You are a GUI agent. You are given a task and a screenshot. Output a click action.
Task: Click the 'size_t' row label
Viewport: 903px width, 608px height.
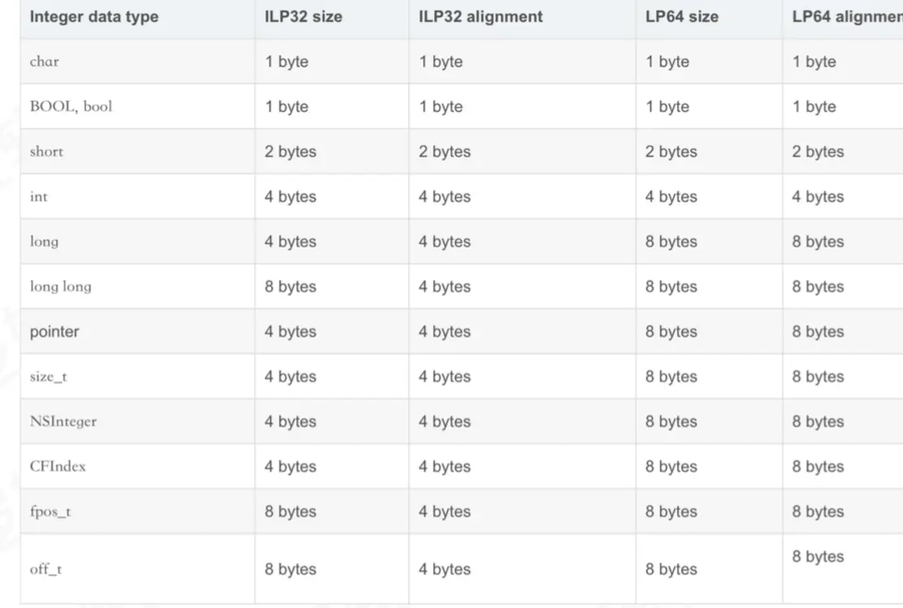coord(48,377)
